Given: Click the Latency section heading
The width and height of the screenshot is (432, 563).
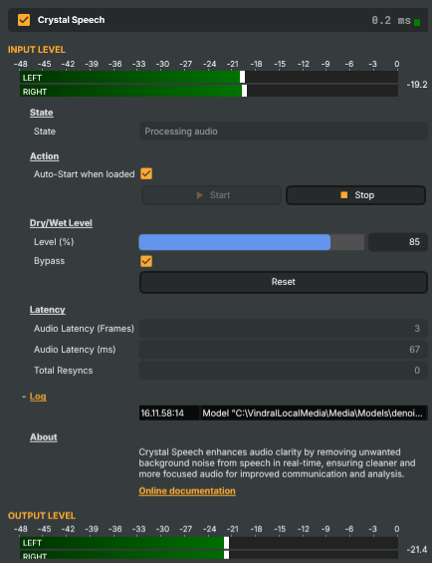Looking at the screenshot, I should tap(48, 310).
